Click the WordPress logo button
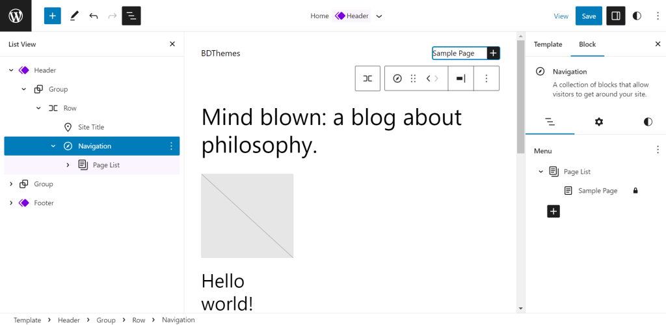This screenshot has height=325, width=666. coord(16,16)
